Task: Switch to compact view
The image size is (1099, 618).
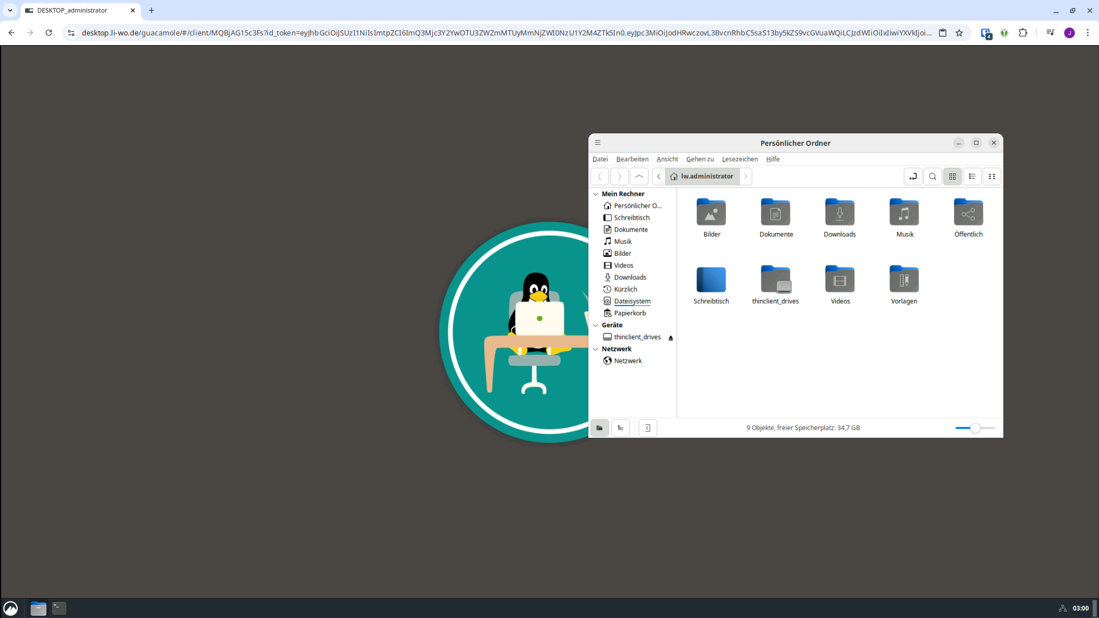Action: coord(992,176)
